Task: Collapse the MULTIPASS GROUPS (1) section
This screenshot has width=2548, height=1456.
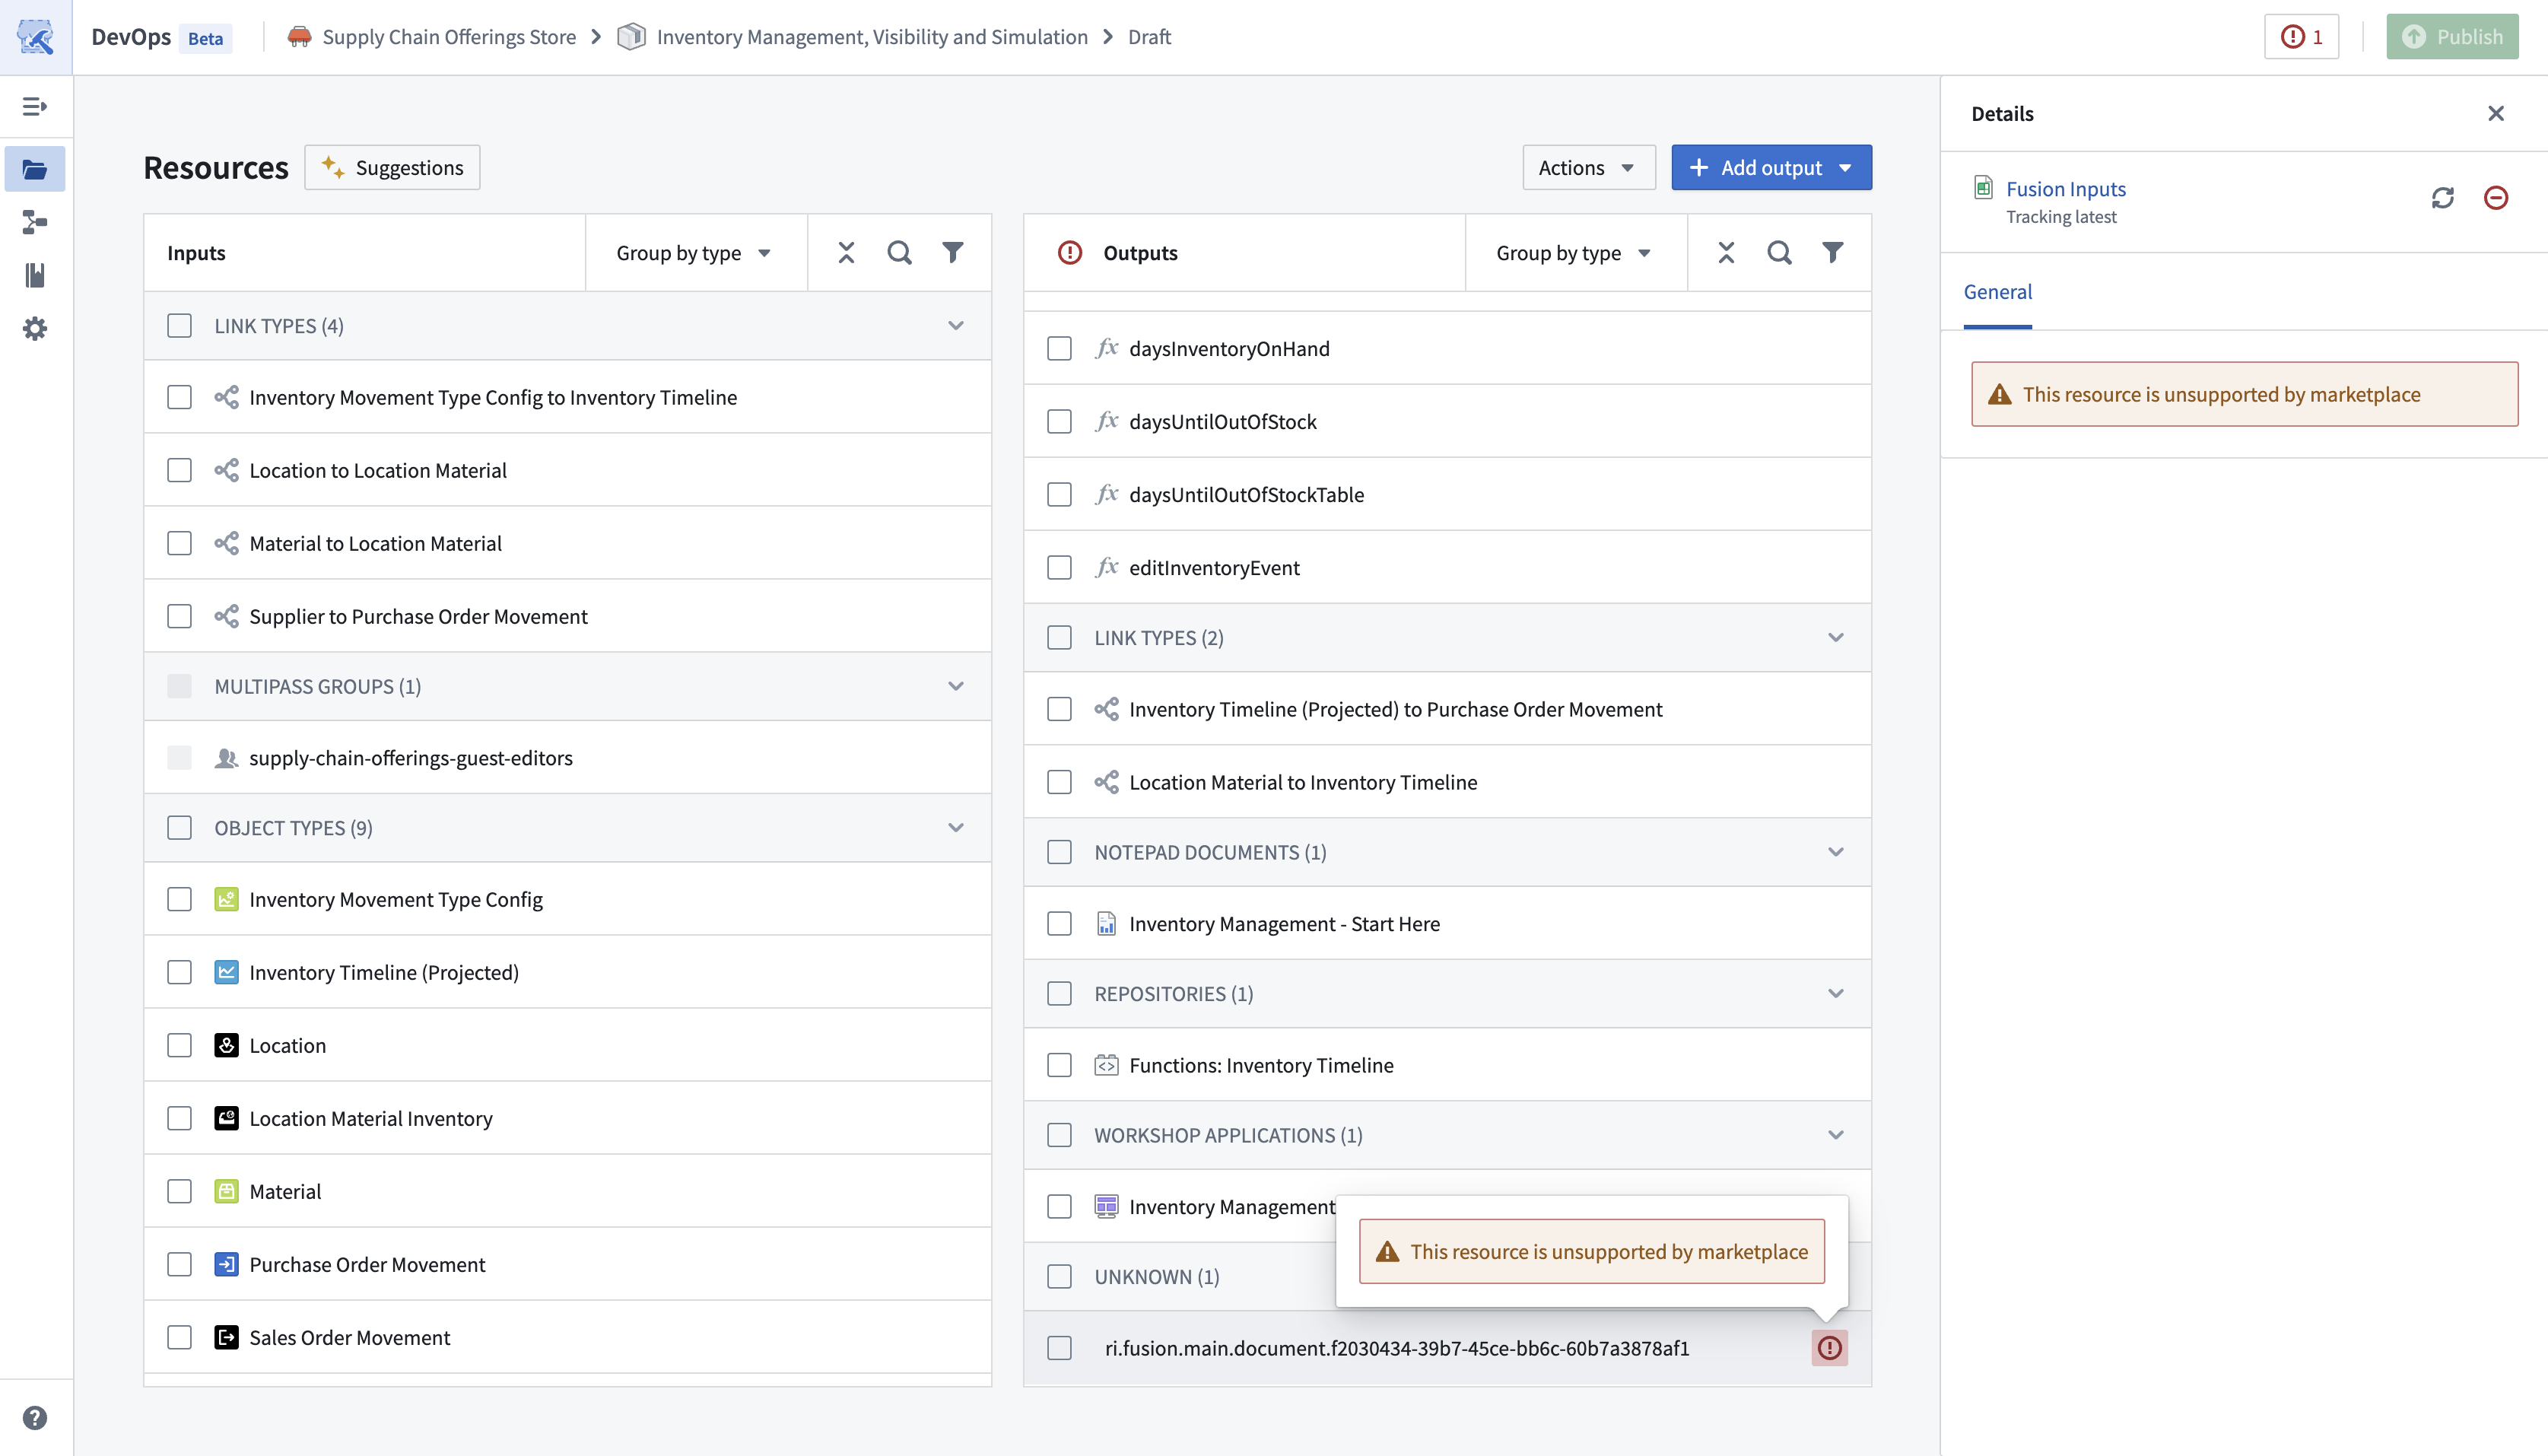Action: [x=955, y=686]
